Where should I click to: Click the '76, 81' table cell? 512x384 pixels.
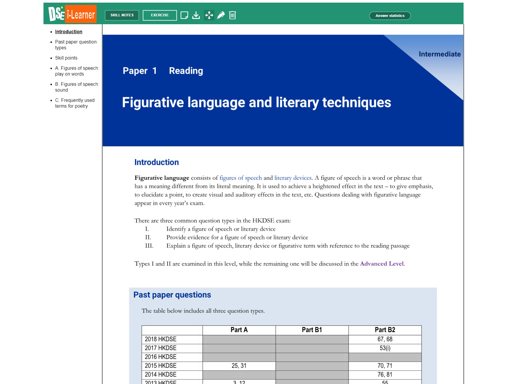click(x=385, y=374)
